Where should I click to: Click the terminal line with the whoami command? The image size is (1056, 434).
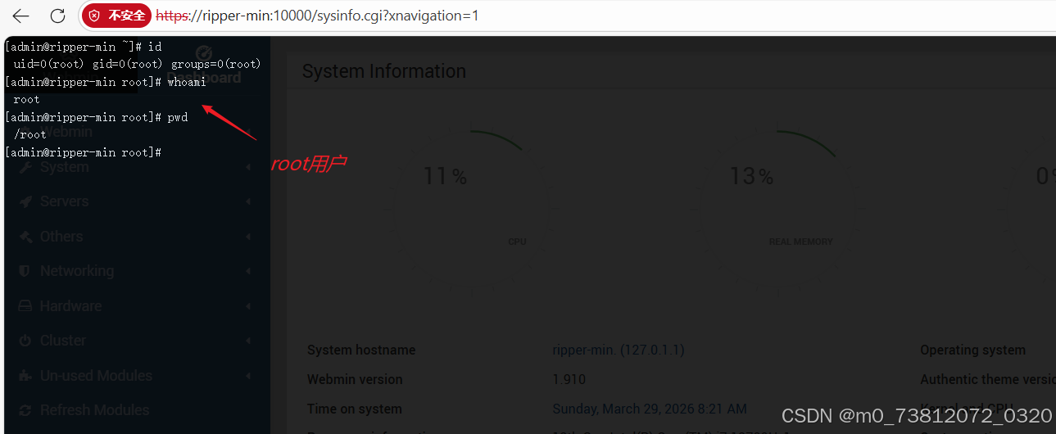click(x=105, y=82)
